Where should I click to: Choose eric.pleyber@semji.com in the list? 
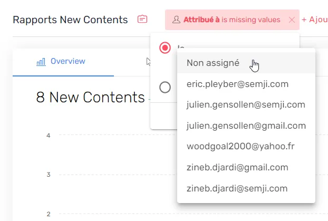click(x=246, y=84)
